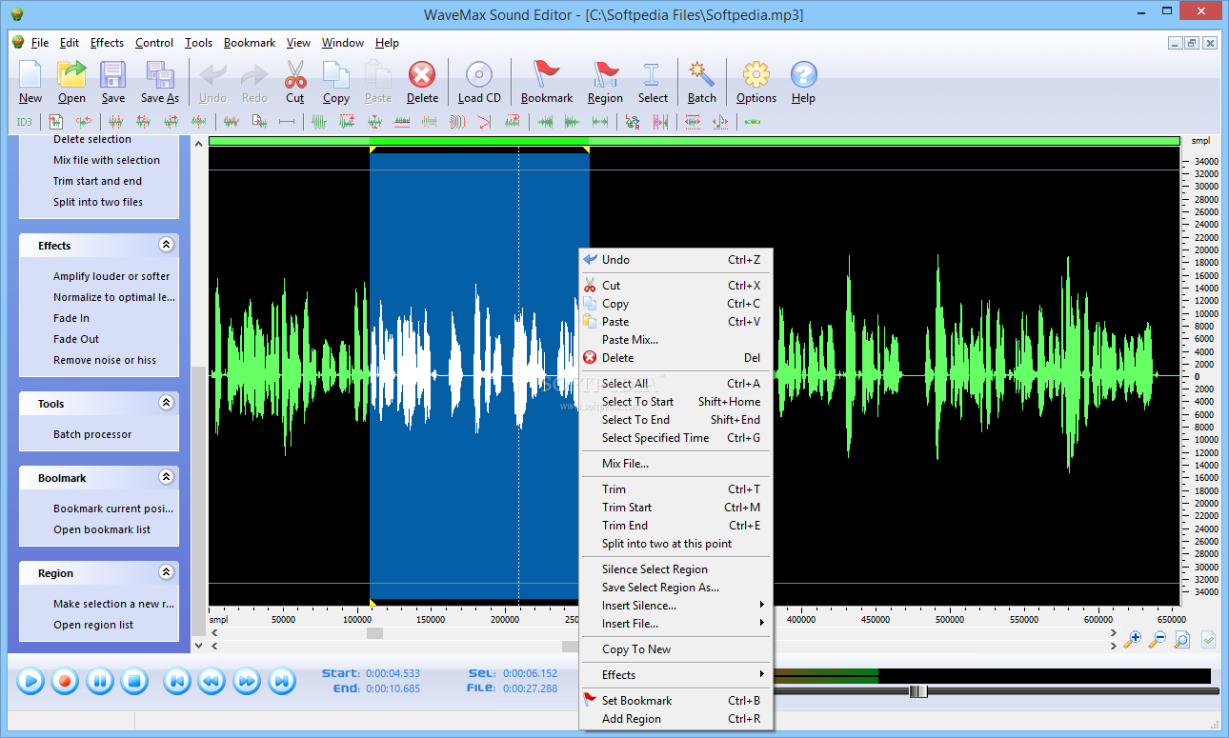Click the Stop playback button
This screenshot has height=738, width=1229.
click(x=134, y=681)
